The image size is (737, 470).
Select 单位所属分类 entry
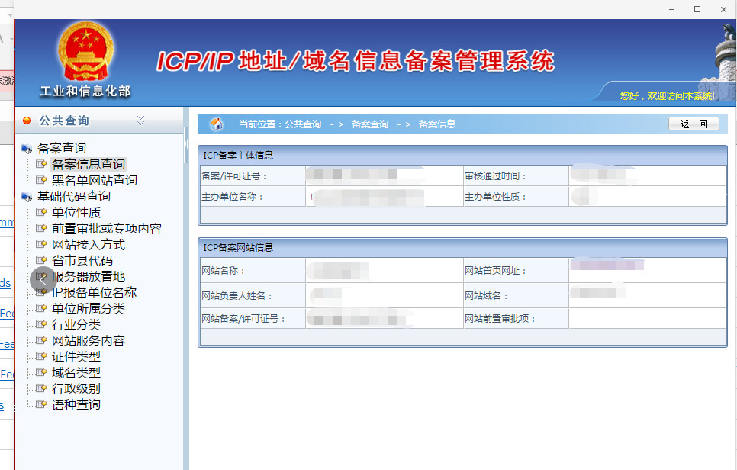click(x=89, y=308)
